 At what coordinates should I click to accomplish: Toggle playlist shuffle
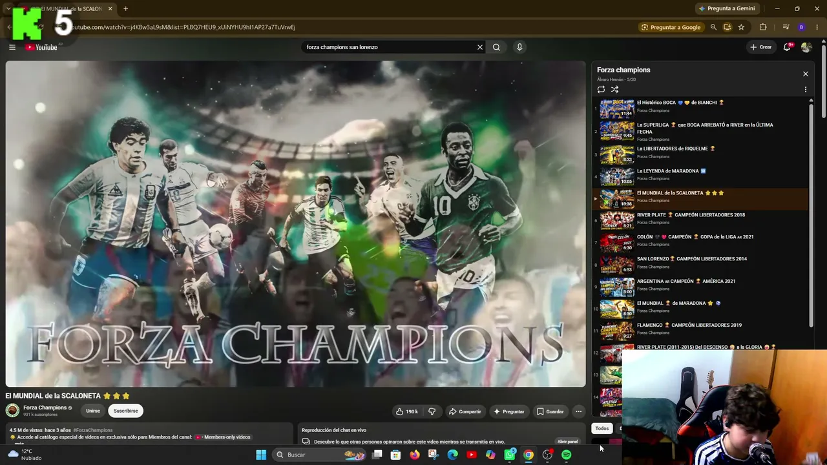(614, 89)
